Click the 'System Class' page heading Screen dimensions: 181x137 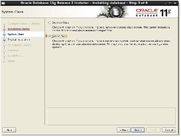[x=13, y=12]
